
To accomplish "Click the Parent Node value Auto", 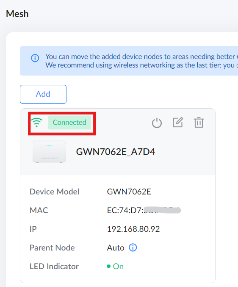I will (116, 248).
